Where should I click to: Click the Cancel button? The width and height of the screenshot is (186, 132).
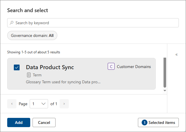(44, 122)
